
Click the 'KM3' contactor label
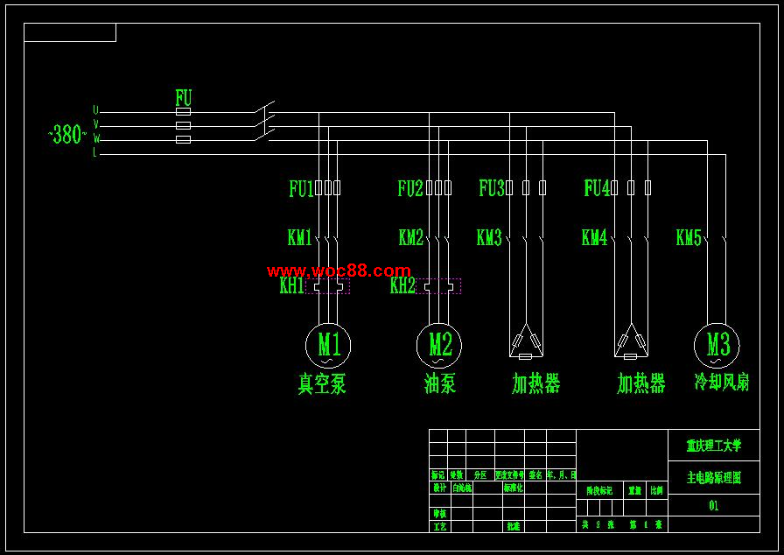click(489, 237)
